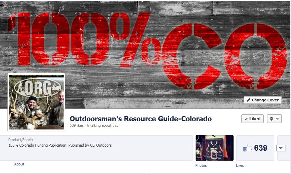Click Outdoorsman's Resource Guide-Colorado page title
Viewport: 291px width, 174px height.
141,119
